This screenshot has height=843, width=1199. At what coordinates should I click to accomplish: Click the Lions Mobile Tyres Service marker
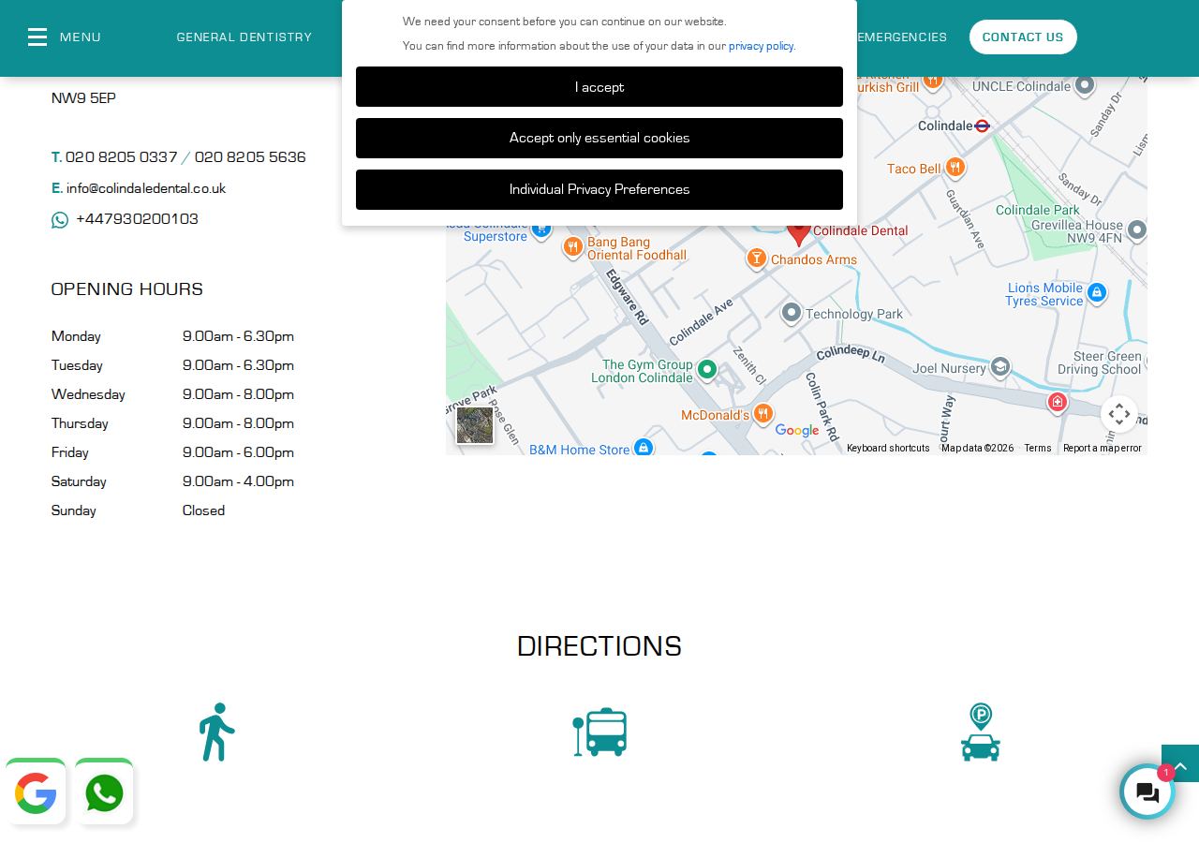point(1096,292)
